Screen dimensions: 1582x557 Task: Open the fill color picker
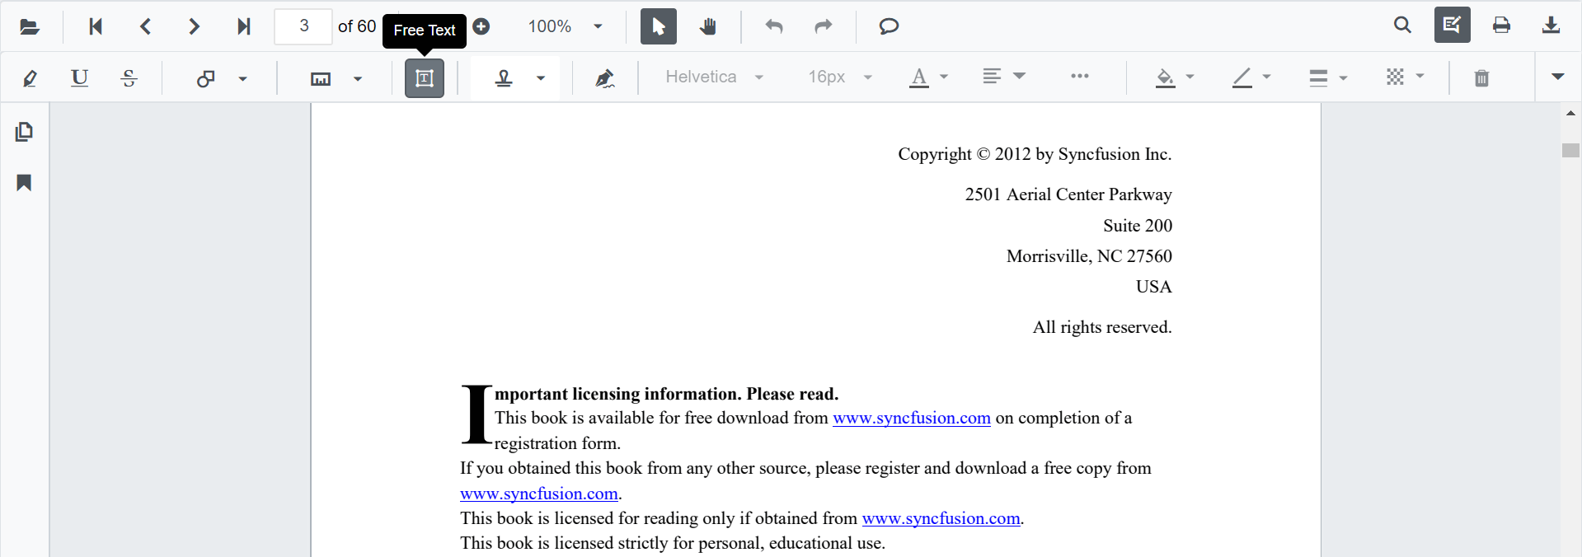click(1175, 77)
